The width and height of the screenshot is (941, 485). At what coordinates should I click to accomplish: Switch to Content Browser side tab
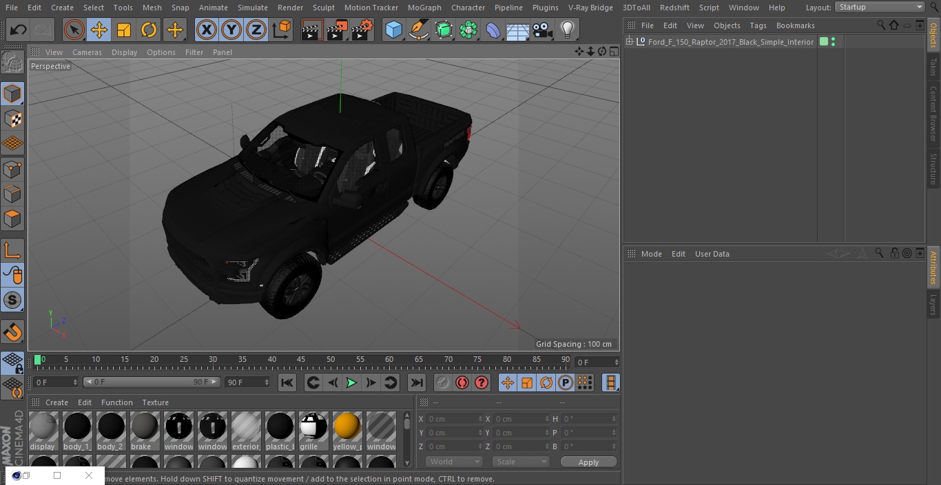point(933,114)
